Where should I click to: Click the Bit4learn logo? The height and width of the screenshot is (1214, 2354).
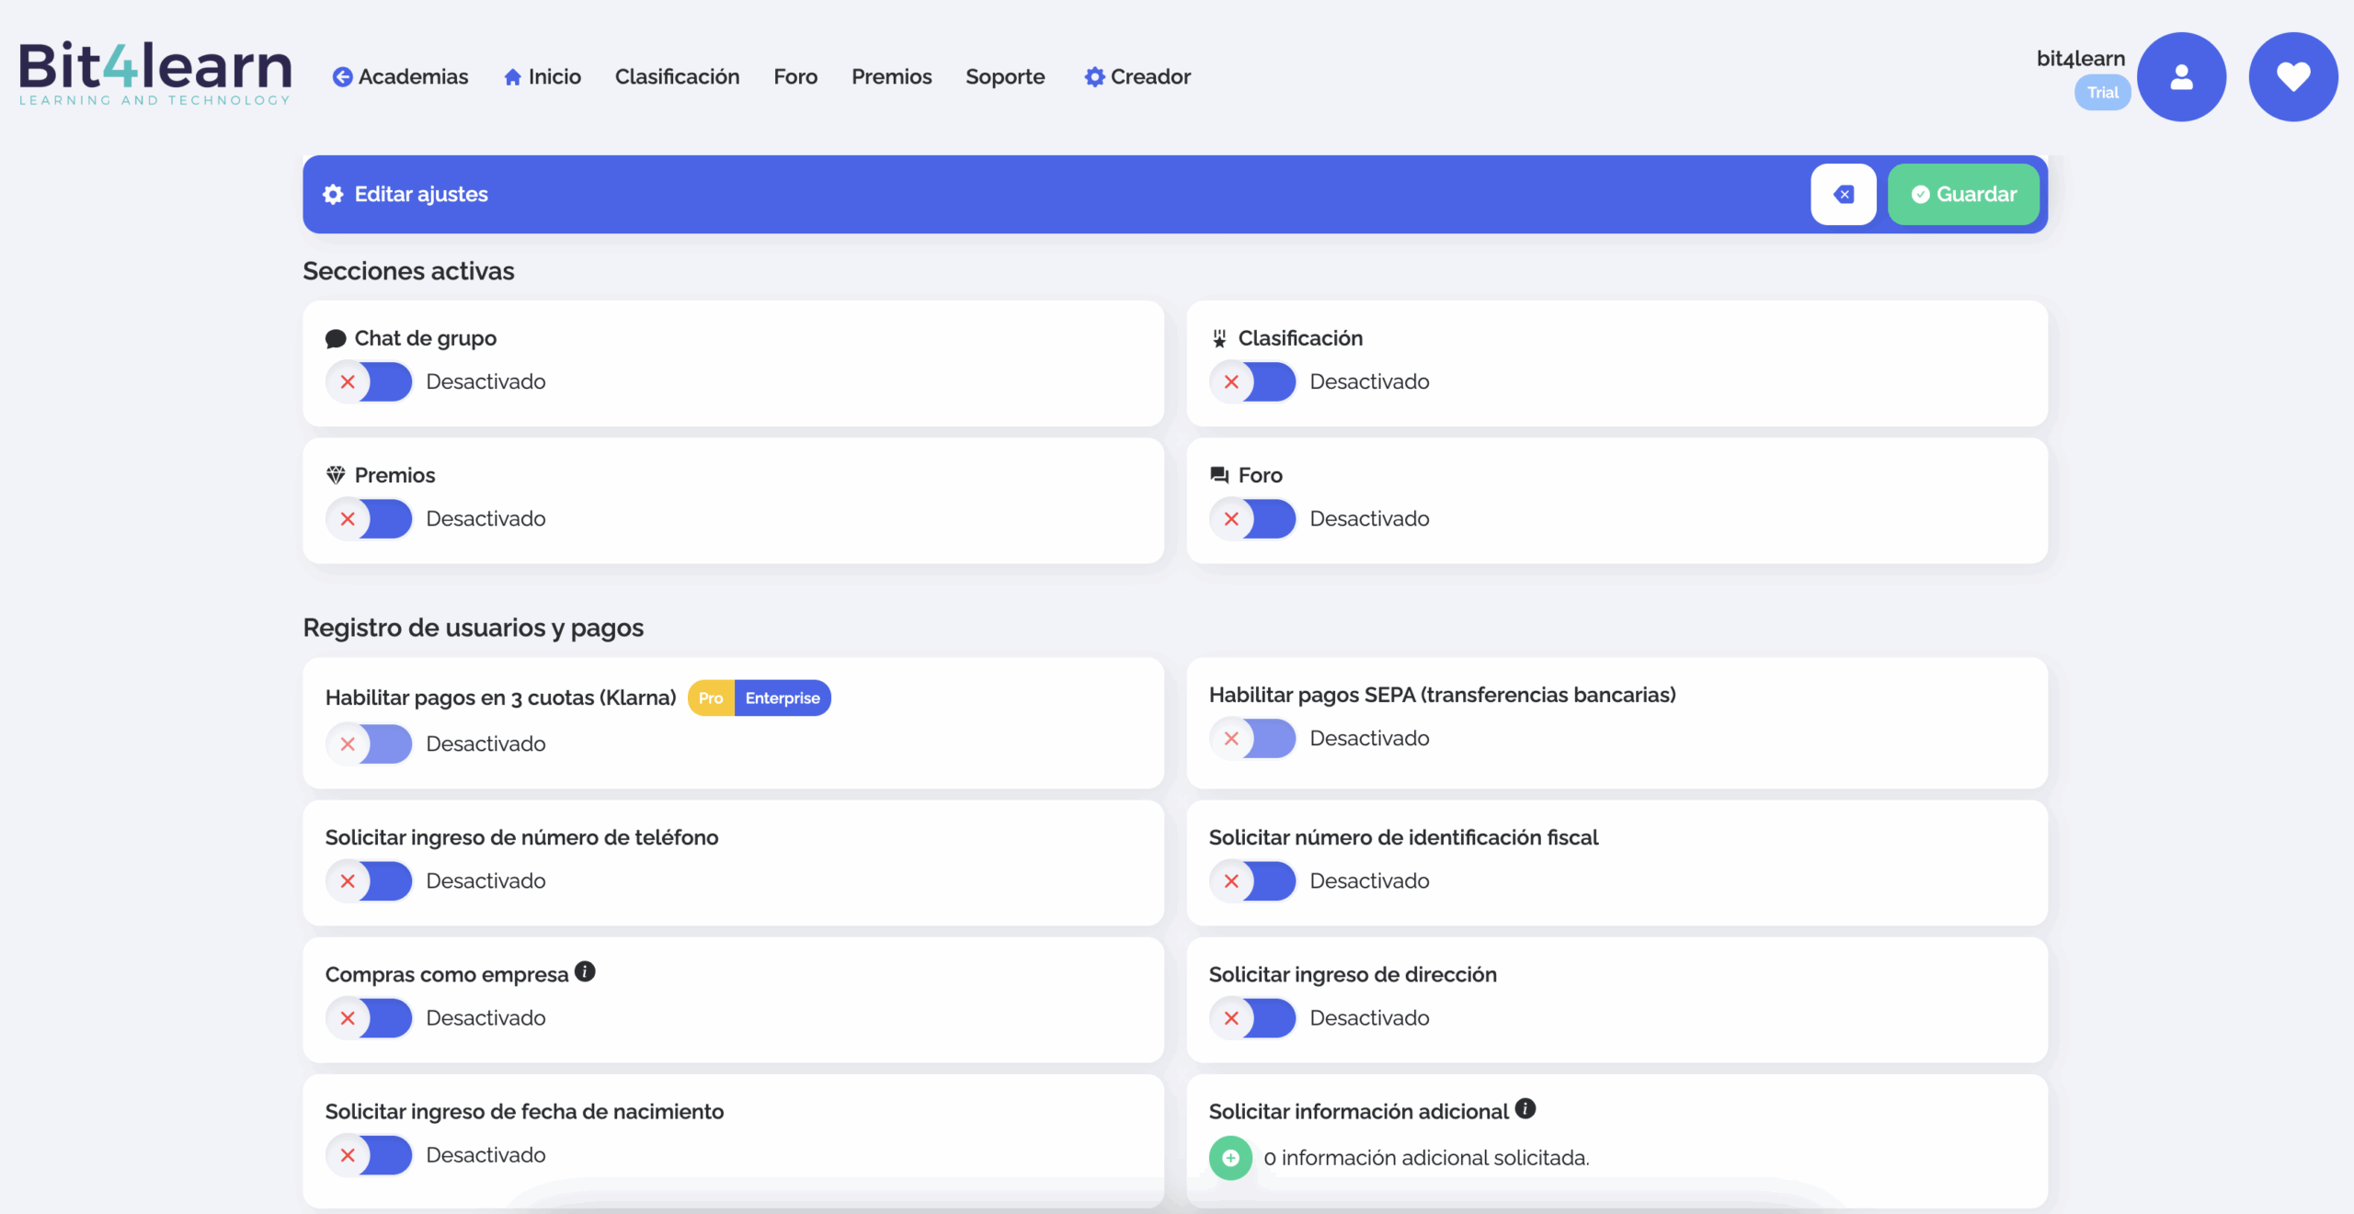click(x=154, y=74)
